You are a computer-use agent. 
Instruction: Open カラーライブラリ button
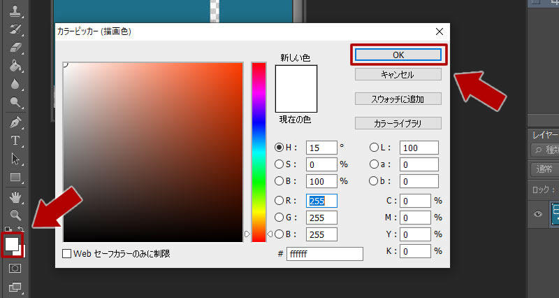398,123
